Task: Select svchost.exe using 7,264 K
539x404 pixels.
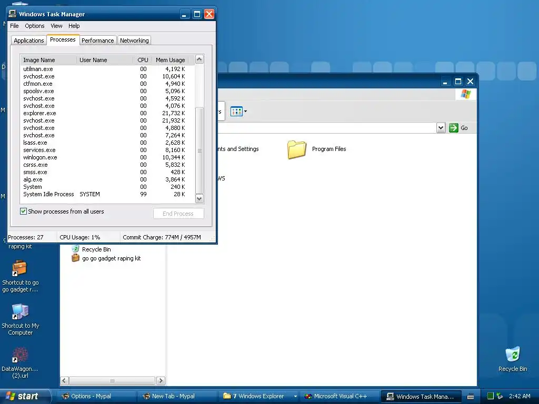Action: click(107, 135)
